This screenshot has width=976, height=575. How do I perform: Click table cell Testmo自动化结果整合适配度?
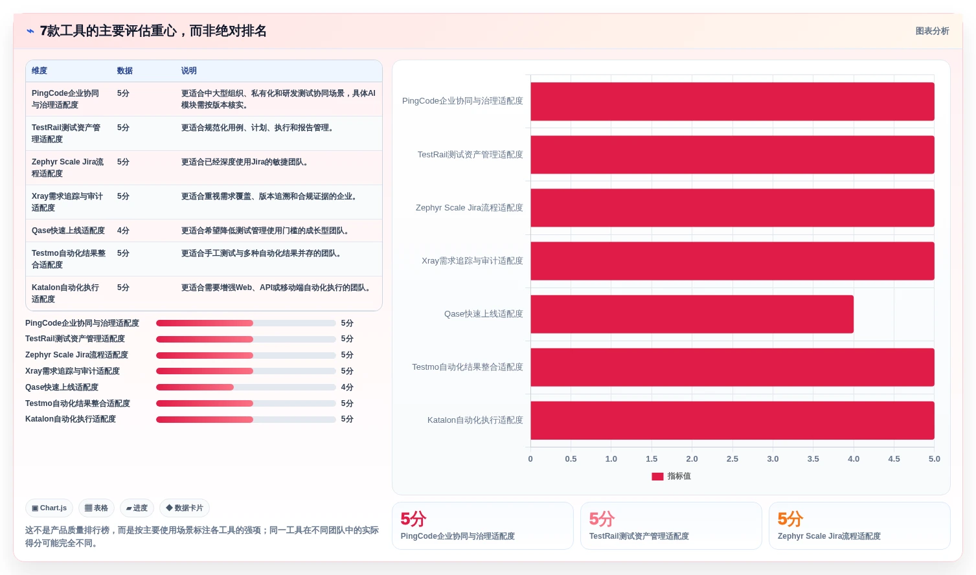(68, 259)
